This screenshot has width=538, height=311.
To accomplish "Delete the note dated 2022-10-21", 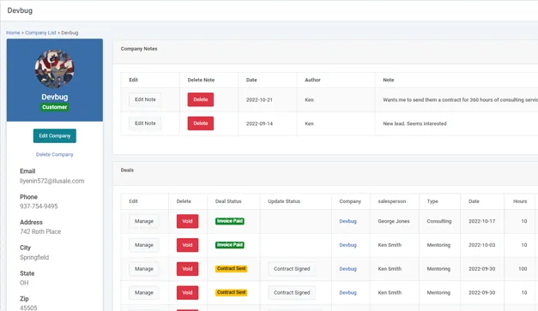I will coord(201,99).
